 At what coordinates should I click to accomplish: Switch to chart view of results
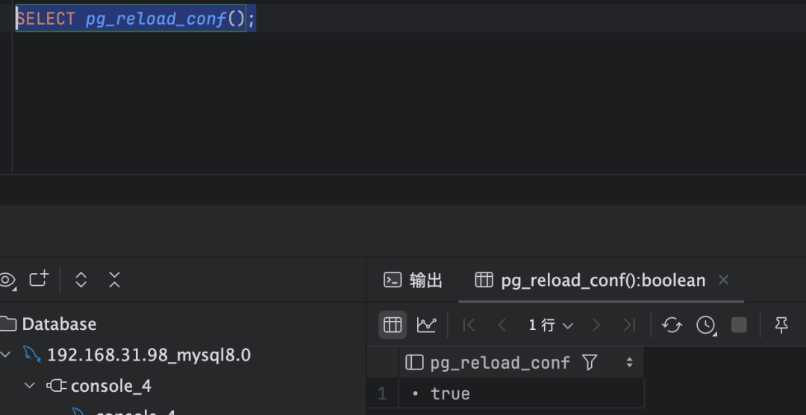[x=426, y=325]
